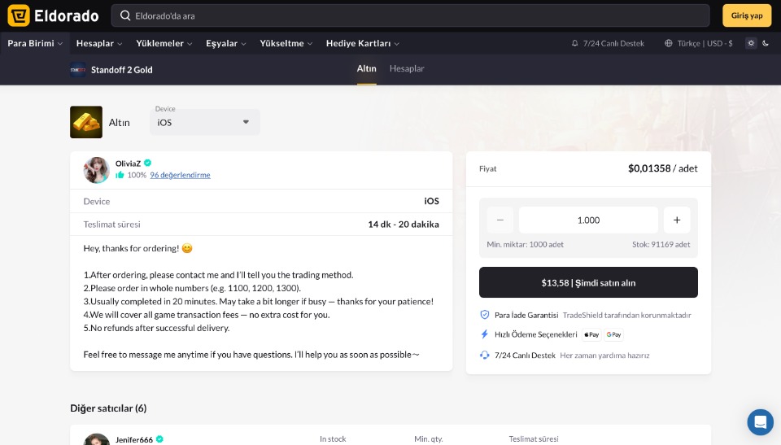Open the chat support bubble
This screenshot has width=781, height=445.
[x=760, y=422]
